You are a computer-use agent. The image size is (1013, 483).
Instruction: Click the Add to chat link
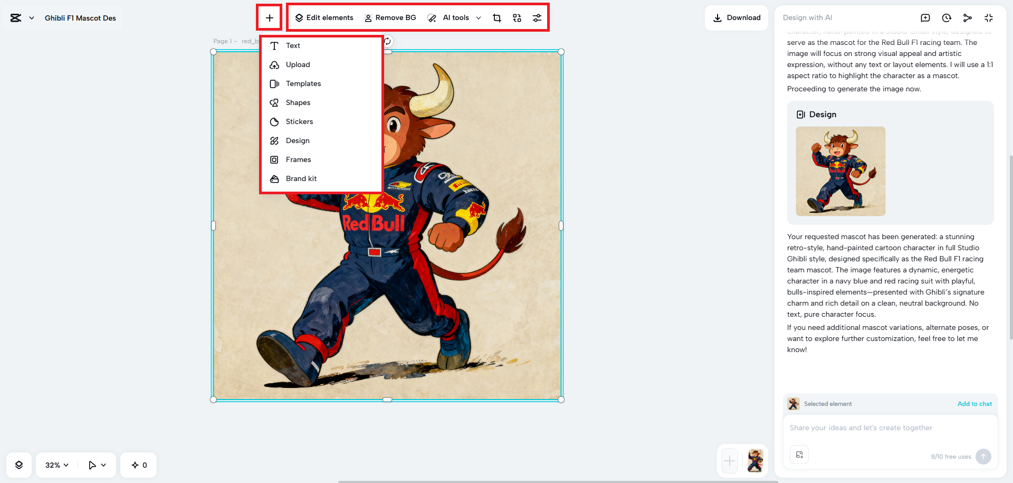pos(974,404)
